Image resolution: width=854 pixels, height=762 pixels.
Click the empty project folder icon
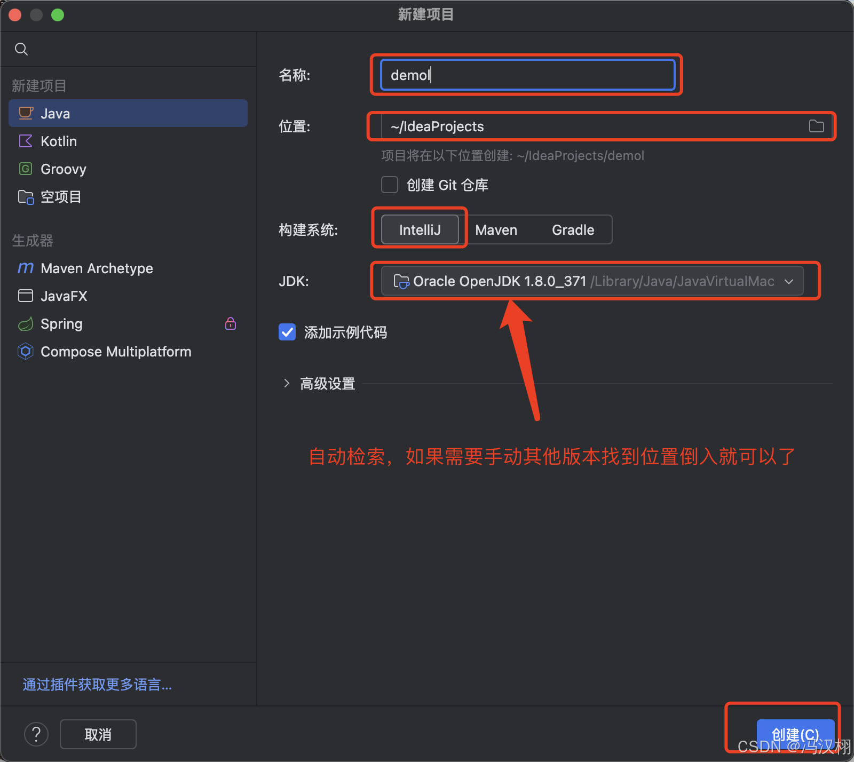26,197
